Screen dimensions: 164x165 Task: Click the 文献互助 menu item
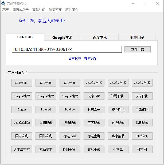coord(39,9)
